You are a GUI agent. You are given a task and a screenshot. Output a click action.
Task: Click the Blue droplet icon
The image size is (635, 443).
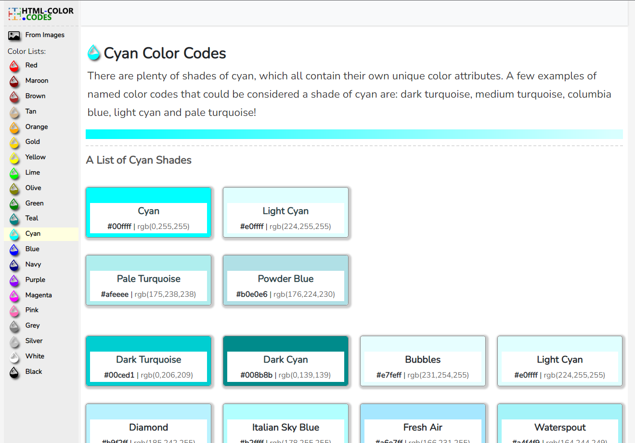tap(14, 250)
